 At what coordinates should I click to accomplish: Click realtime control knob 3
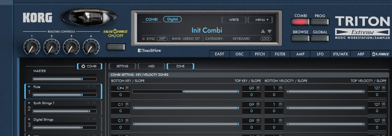click(x=71, y=47)
